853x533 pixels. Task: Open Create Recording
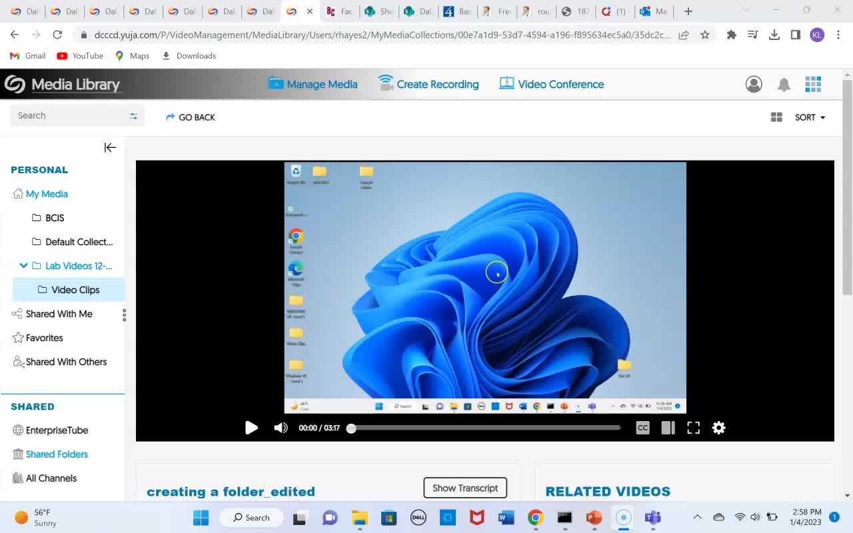pos(428,84)
